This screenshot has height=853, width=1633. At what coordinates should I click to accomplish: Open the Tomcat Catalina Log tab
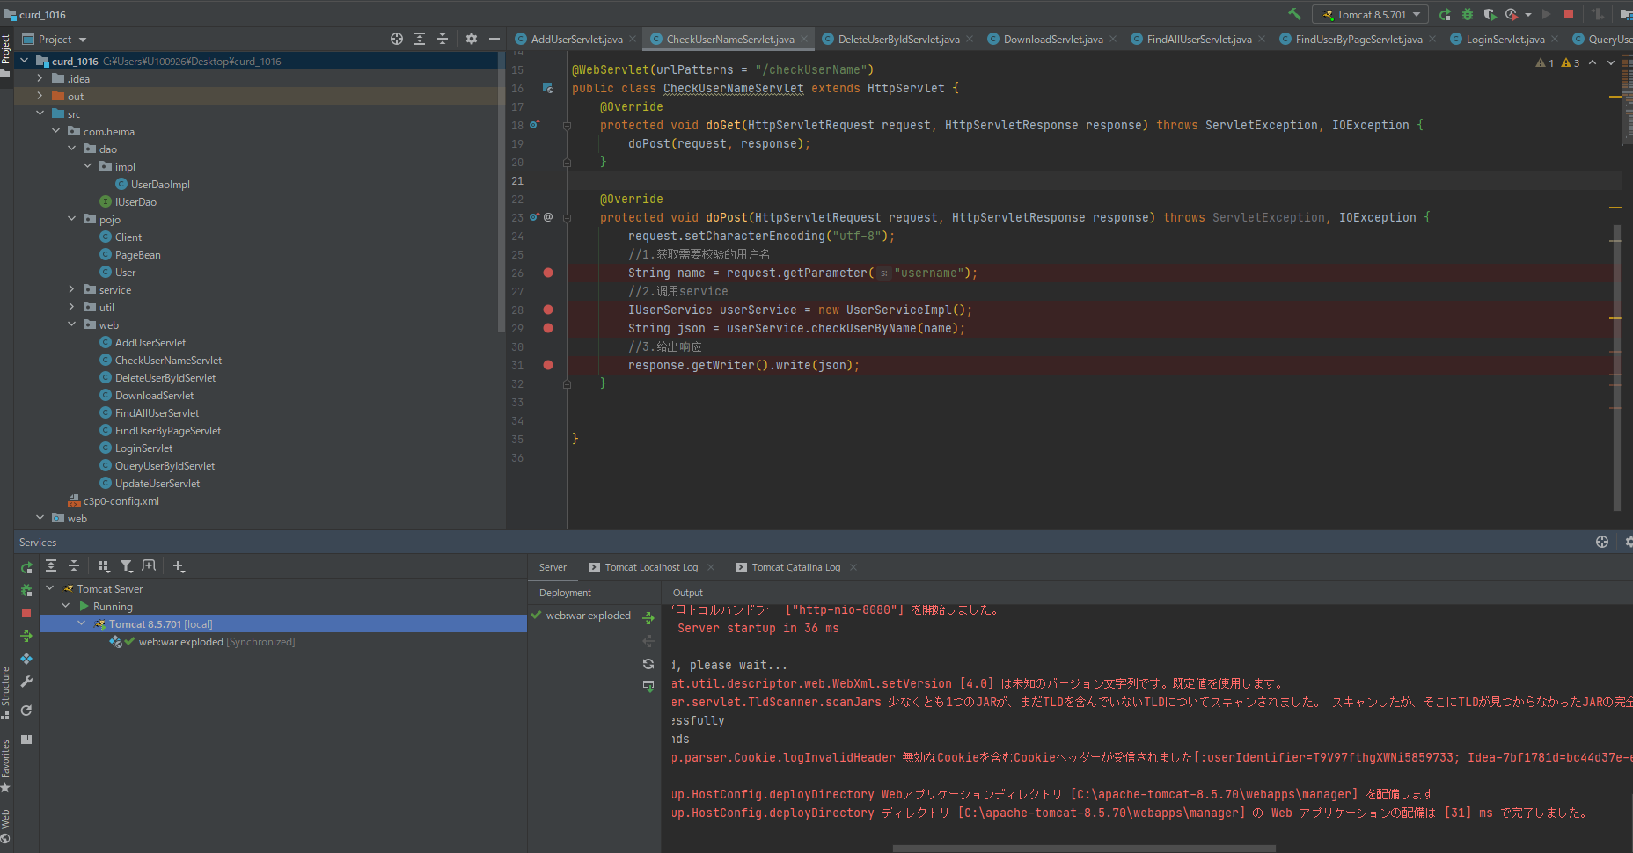tap(795, 567)
